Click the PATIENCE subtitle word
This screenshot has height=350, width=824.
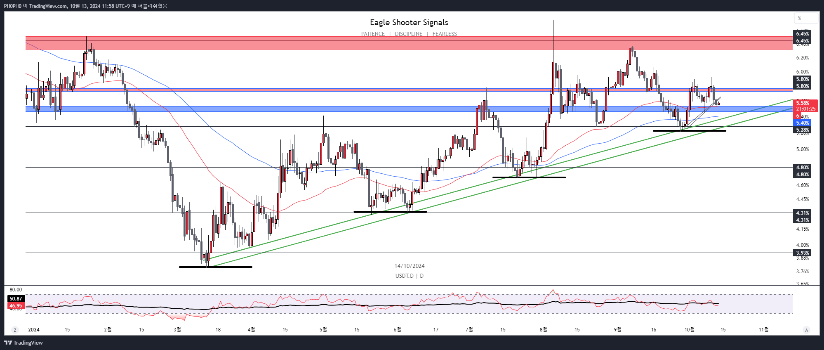click(373, 34)
